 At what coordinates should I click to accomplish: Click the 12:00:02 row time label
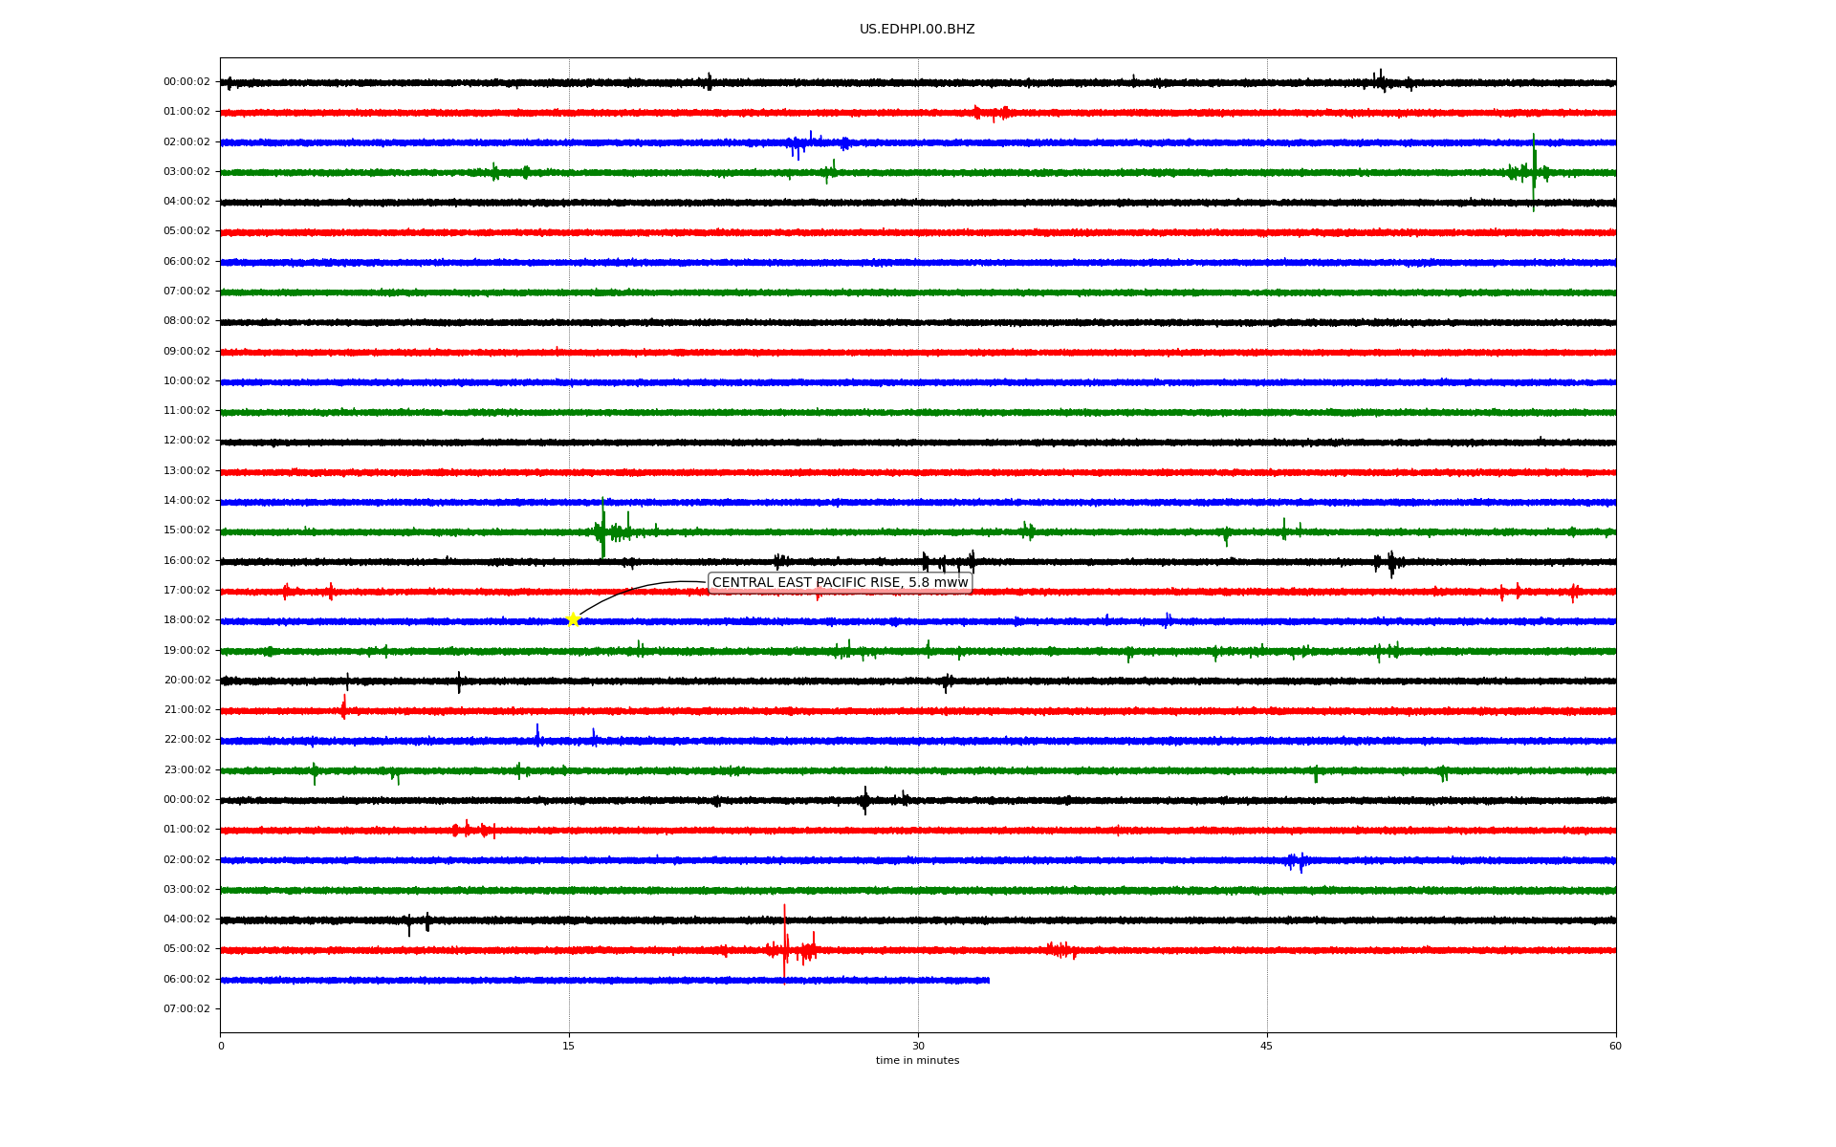click(186, 441)
